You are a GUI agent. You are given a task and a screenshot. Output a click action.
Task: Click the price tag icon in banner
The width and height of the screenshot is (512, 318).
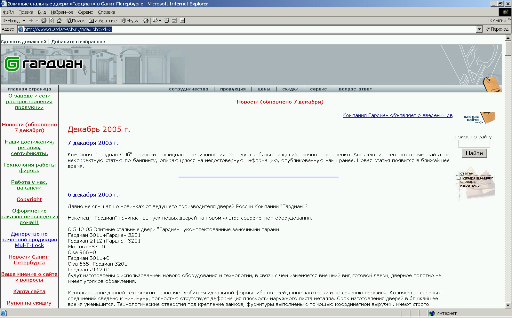[492, 84]
